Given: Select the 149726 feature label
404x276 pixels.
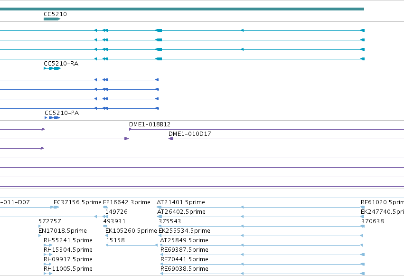Looking at the screenshot, I should (x=116, y=212).
